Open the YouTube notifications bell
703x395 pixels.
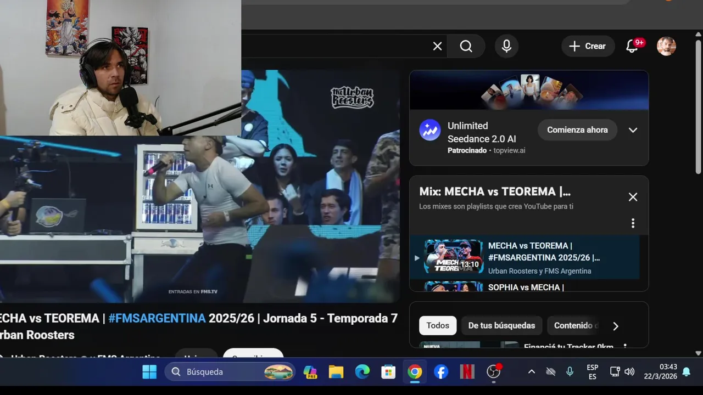[632, 47]
